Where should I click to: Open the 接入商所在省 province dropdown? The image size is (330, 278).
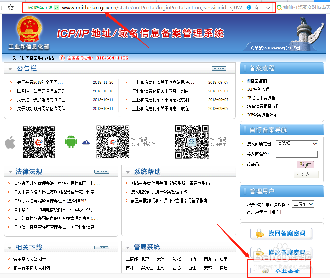pos(297,144)
